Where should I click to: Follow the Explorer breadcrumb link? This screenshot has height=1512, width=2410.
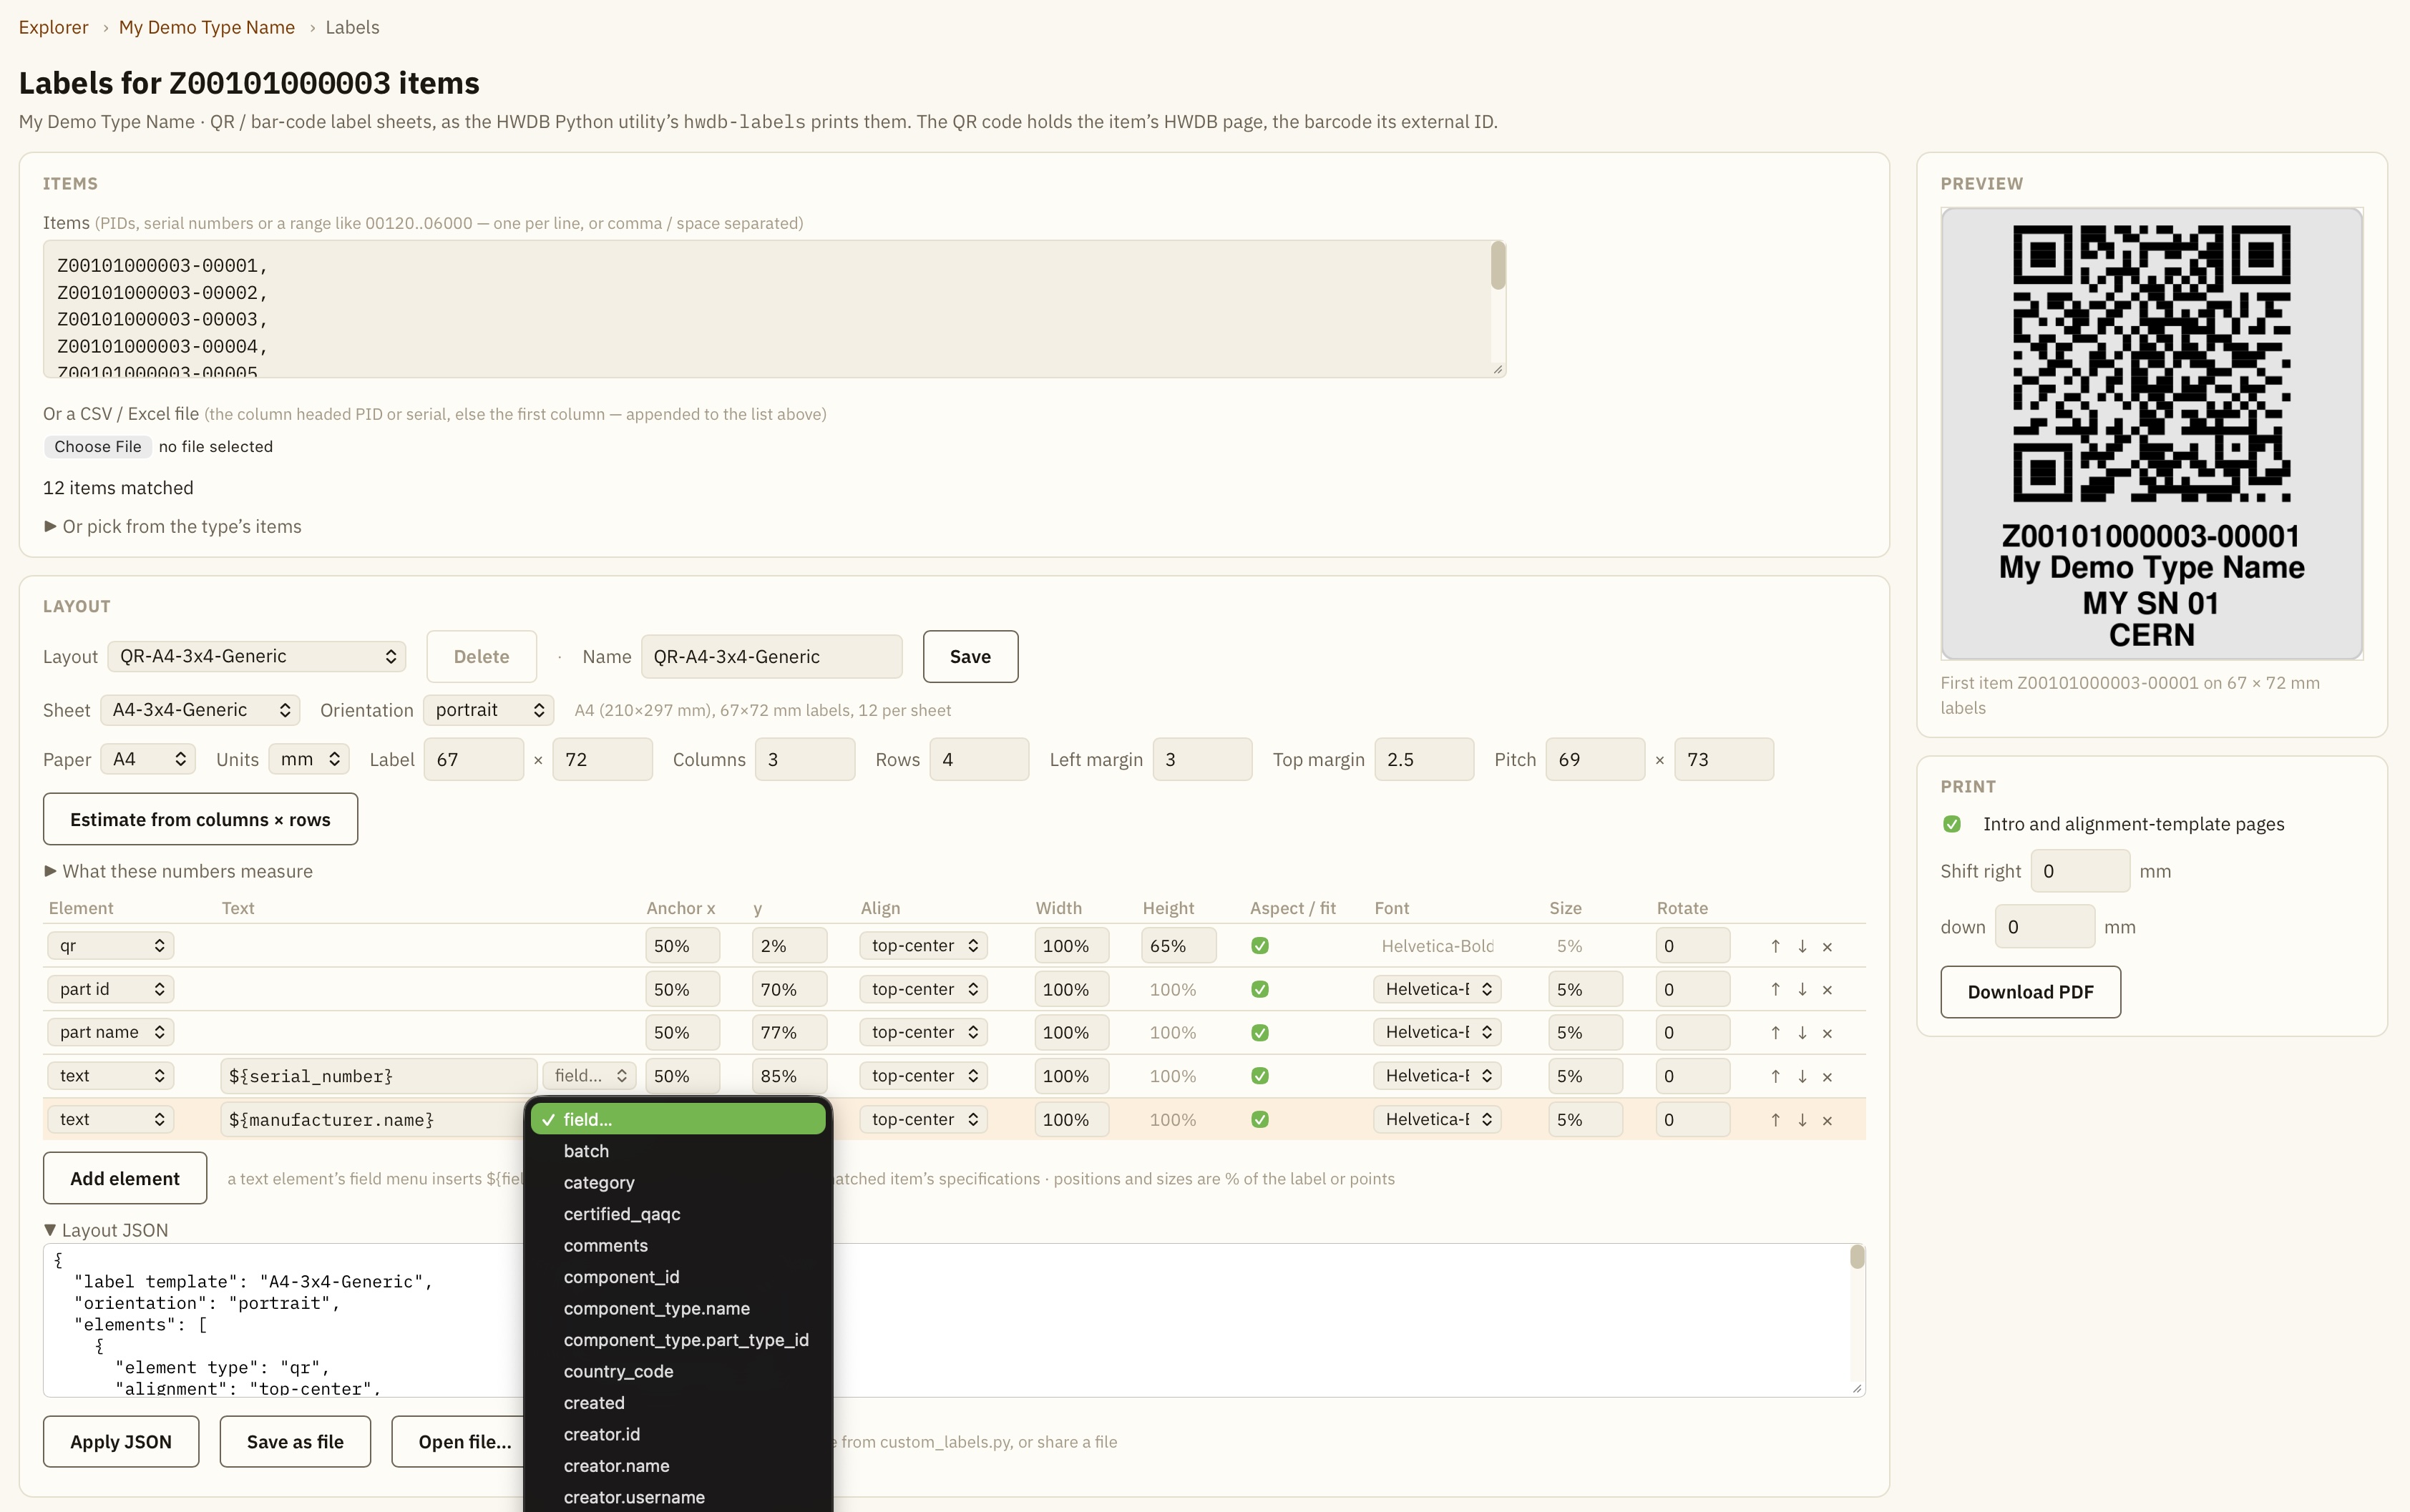[x=53, y=27]
